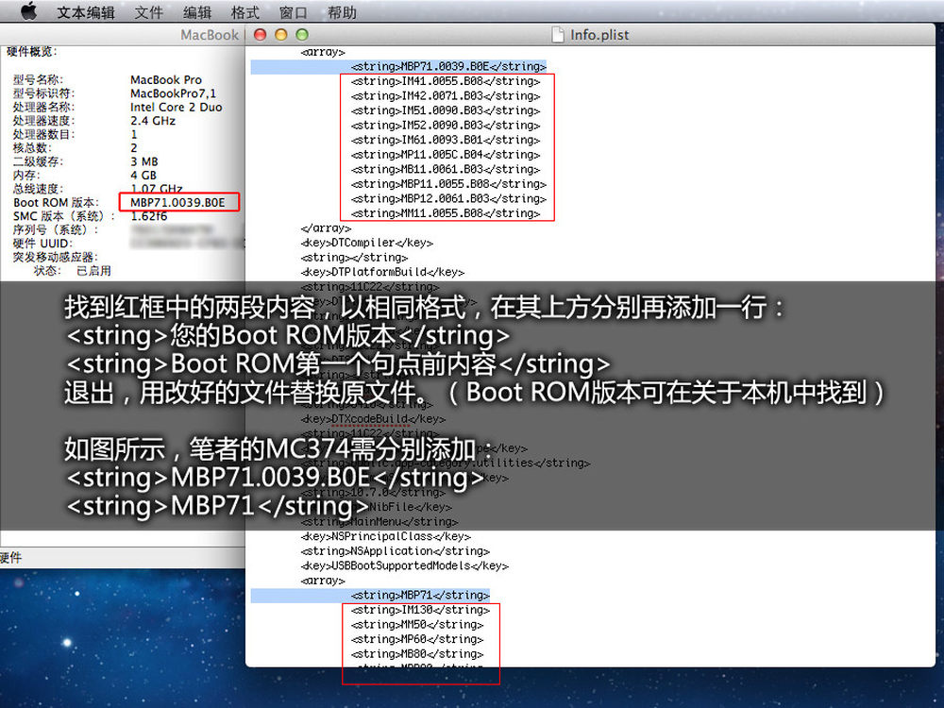
Task: Zoom the Info.plist window
Action: (x=302, y=35)
